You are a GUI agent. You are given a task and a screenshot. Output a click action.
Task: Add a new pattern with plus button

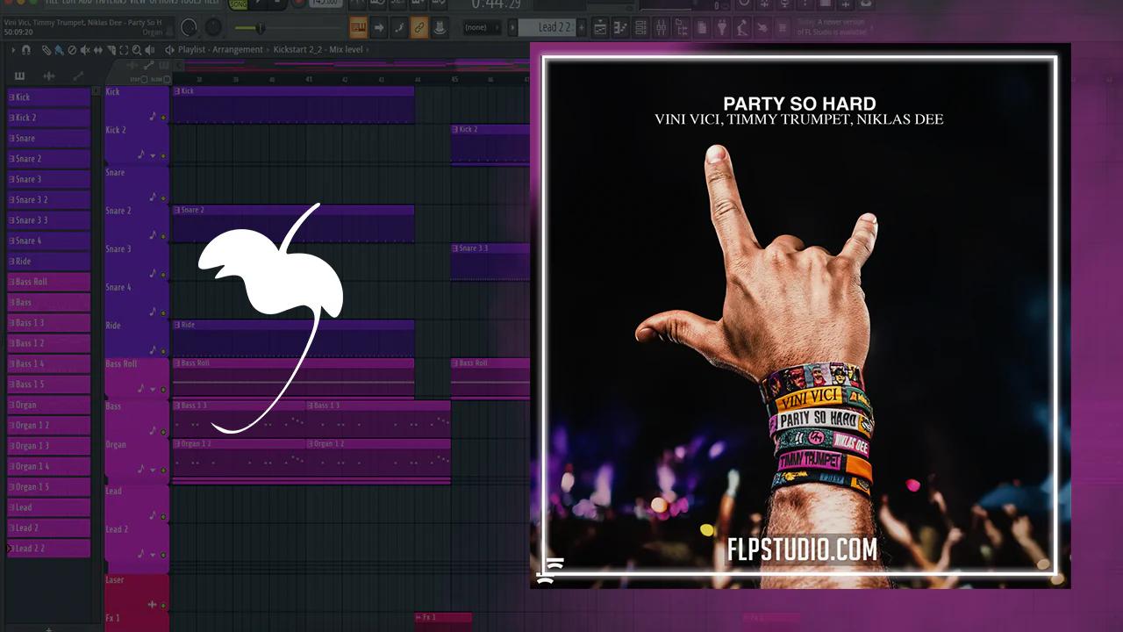pyautogui.click(x=48, y=628)
